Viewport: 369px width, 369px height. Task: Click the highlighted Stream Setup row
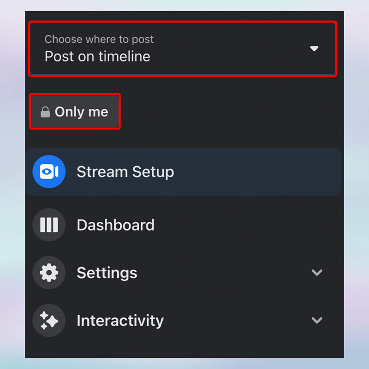[x=183, y=172]
